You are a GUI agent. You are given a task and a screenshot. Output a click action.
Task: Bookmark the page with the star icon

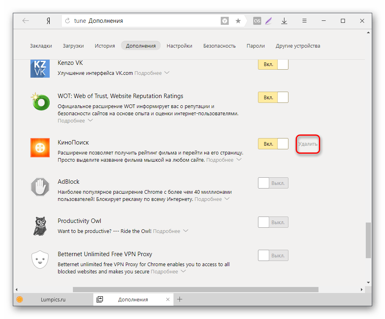pos(238,21)
